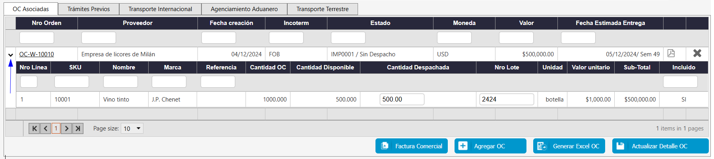The width and height of the screenshot is (714, 159).
Task: Click the Factura Comercial button
Action: (x=411, y=146)
